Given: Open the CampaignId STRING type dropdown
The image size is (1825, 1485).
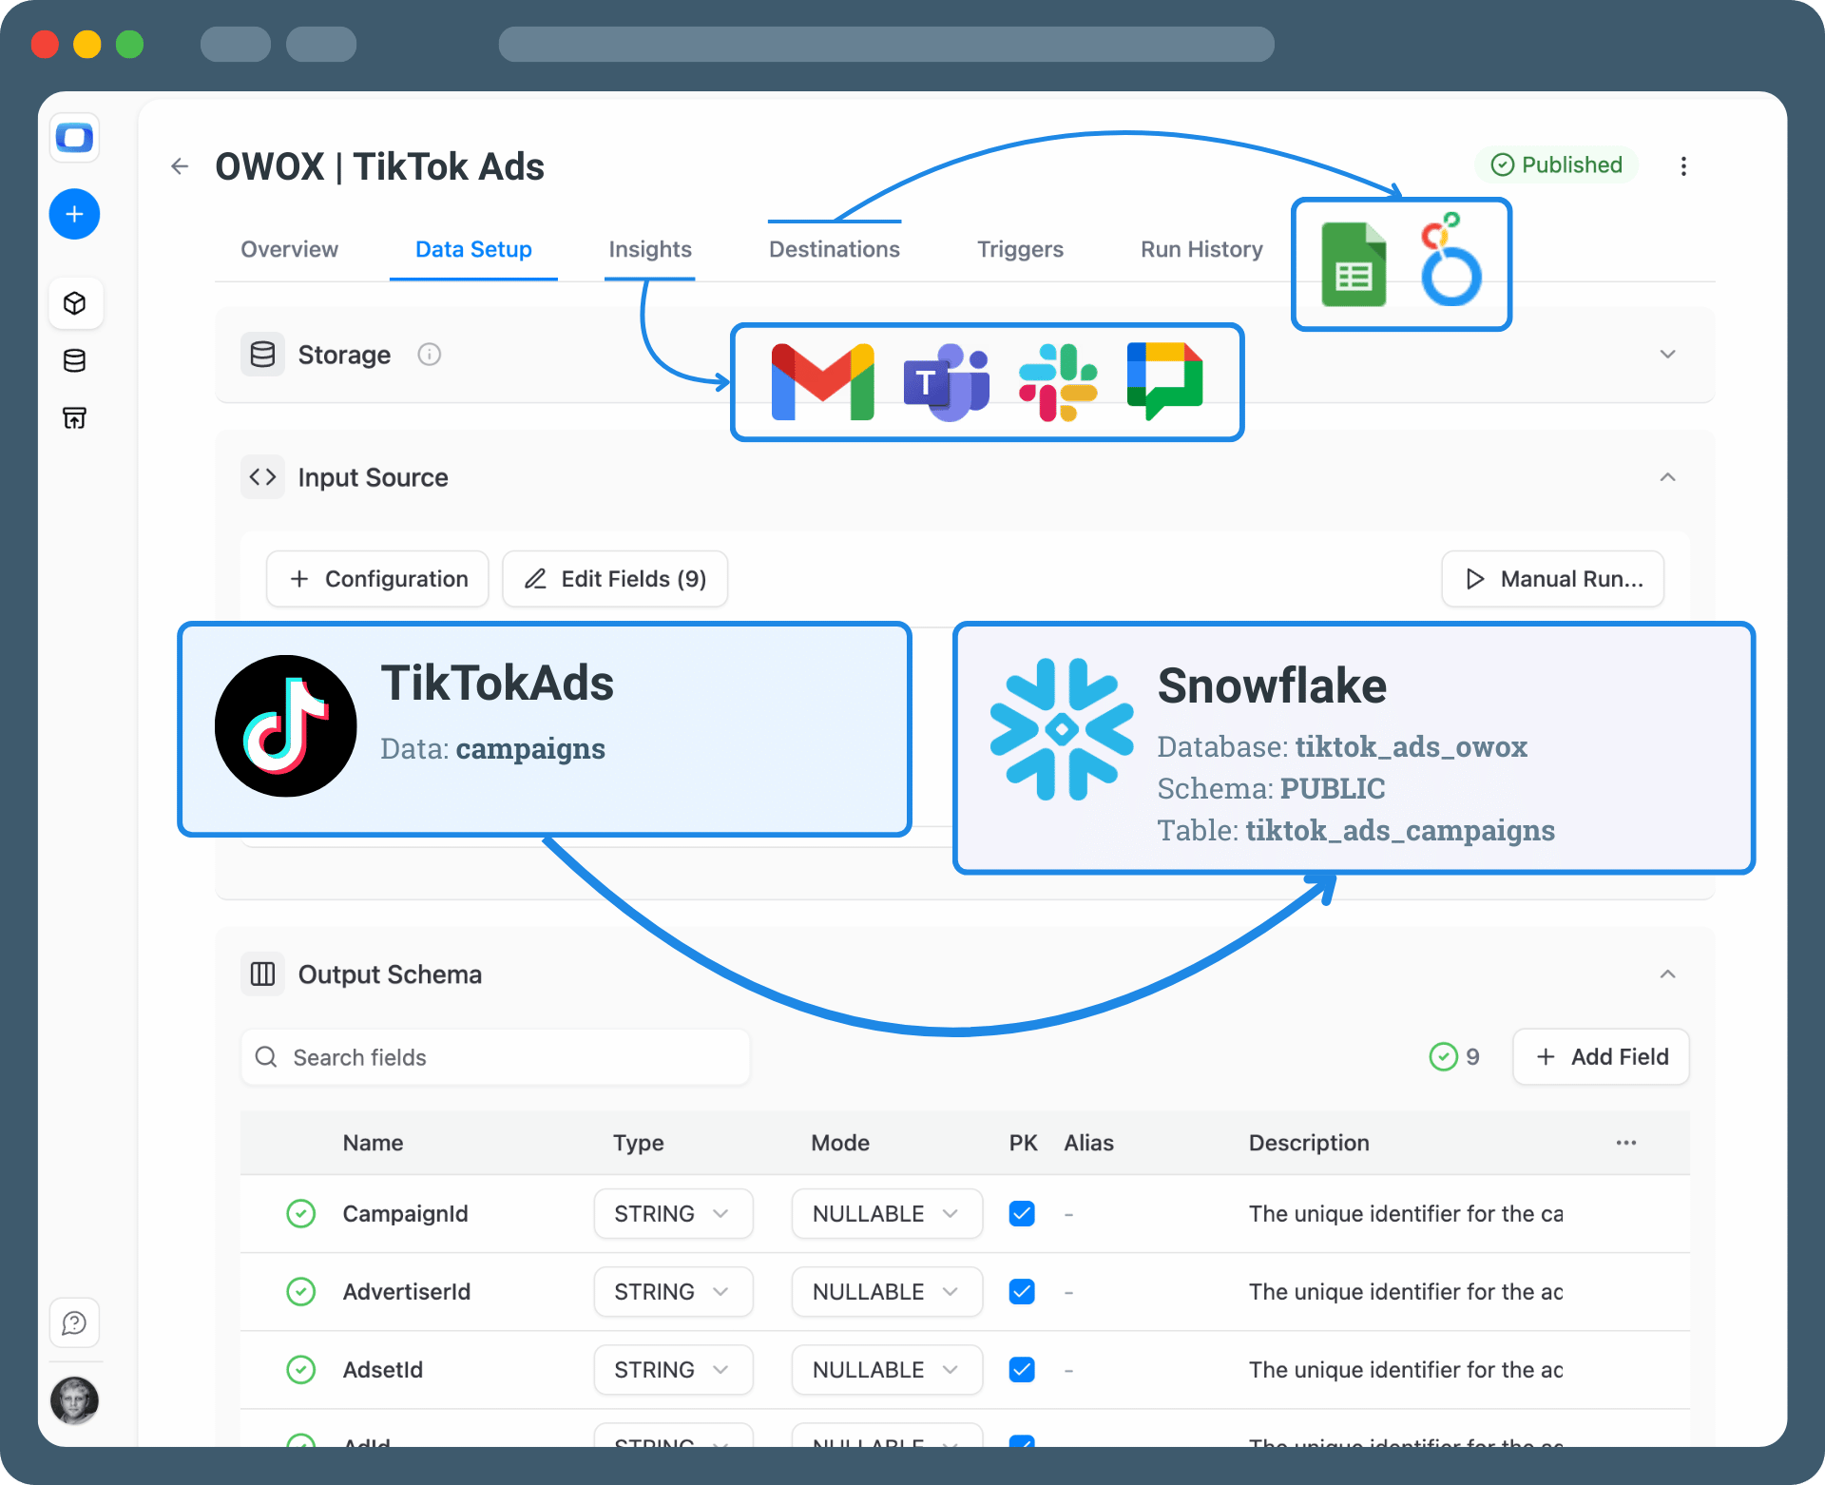Looking at the screenshot, I should (x=673, y=1214).
